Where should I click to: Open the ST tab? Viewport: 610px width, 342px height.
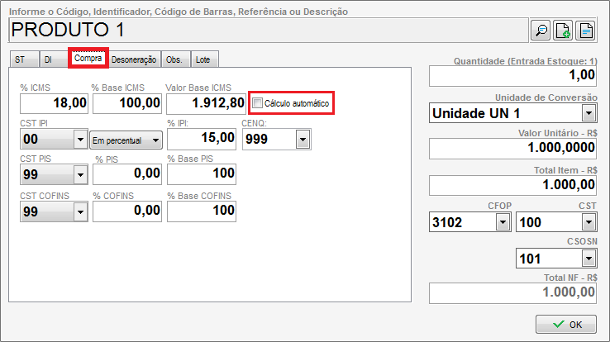point(24,59)
